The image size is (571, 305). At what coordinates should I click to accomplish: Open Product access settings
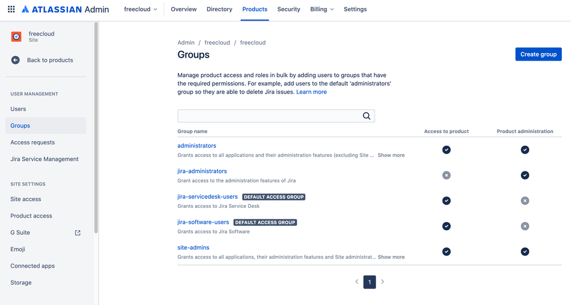[46, 216]
